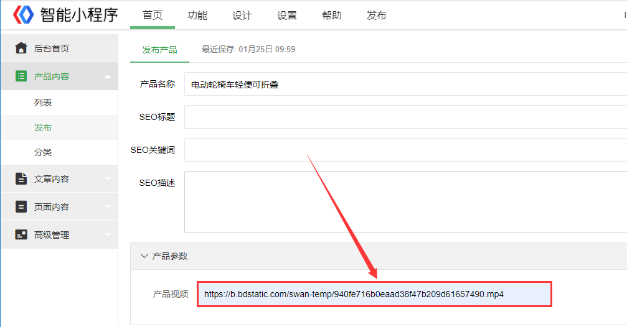
Task: Expand the 页面内容 sidebar arrow
Action: coord(108,207)
